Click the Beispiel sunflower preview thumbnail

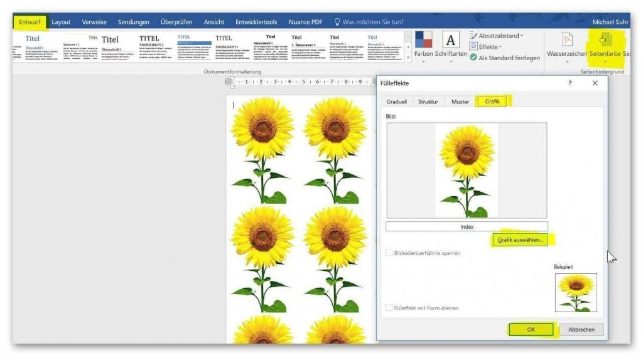576,293
